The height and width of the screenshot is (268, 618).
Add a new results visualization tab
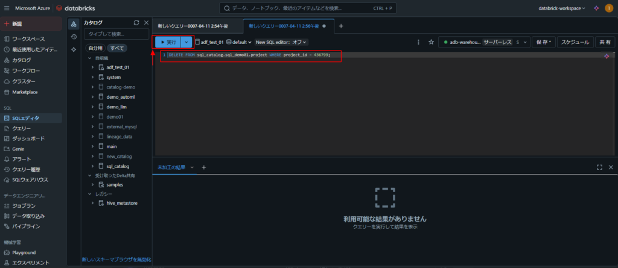point(204,167)
